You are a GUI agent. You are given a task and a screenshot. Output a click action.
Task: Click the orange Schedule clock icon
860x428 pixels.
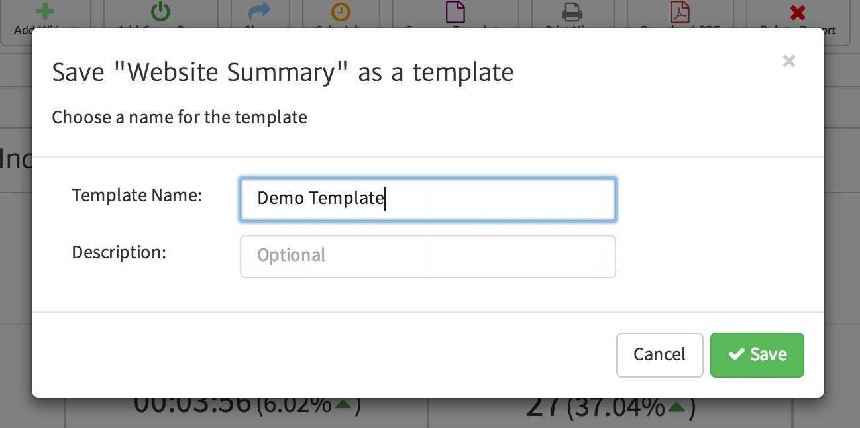tap(340, 12)
